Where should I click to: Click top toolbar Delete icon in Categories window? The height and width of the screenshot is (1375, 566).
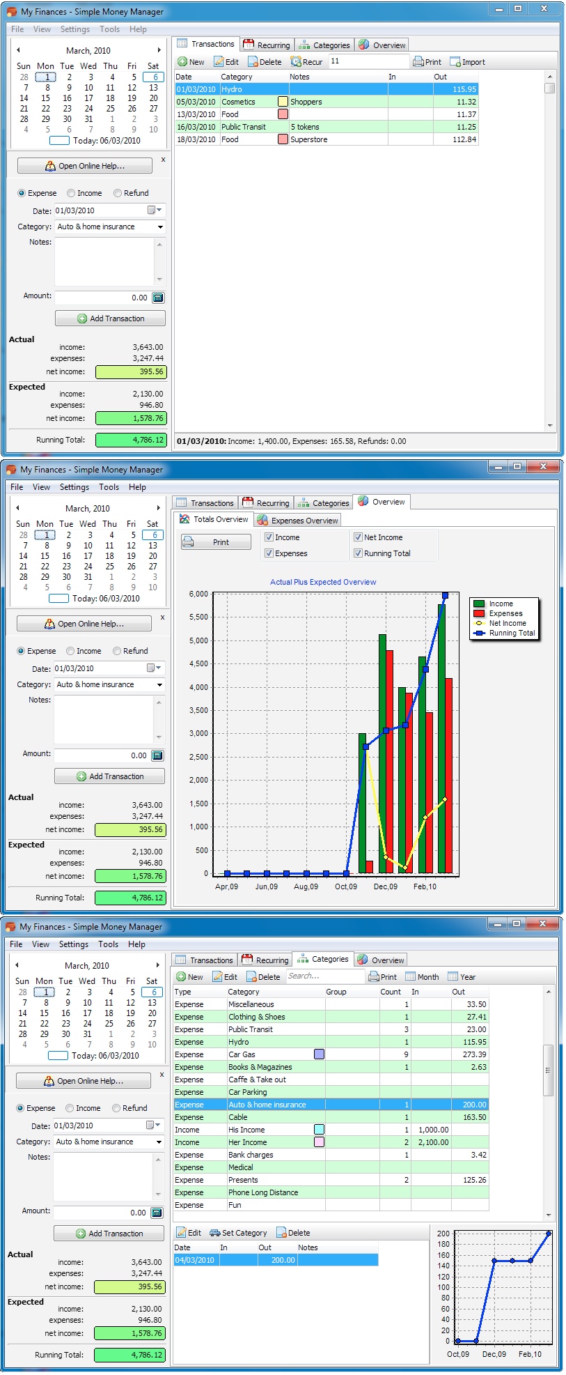252,977
